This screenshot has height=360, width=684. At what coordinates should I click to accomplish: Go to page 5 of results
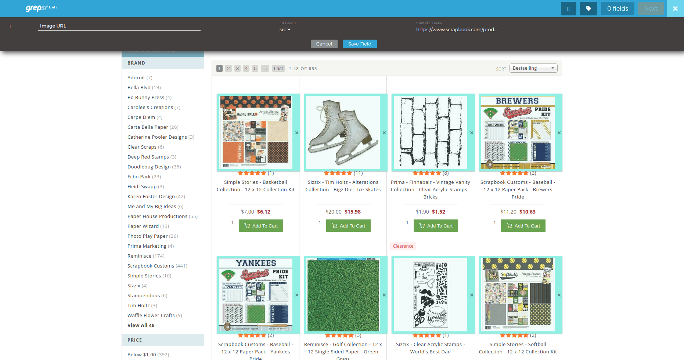(x=255, y=69)
